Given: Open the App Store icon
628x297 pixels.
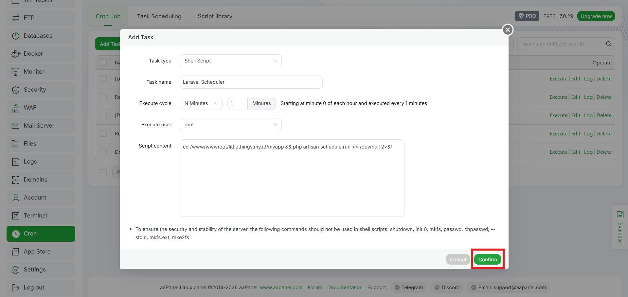Looking at the screenshot, I should coord(16,252).
